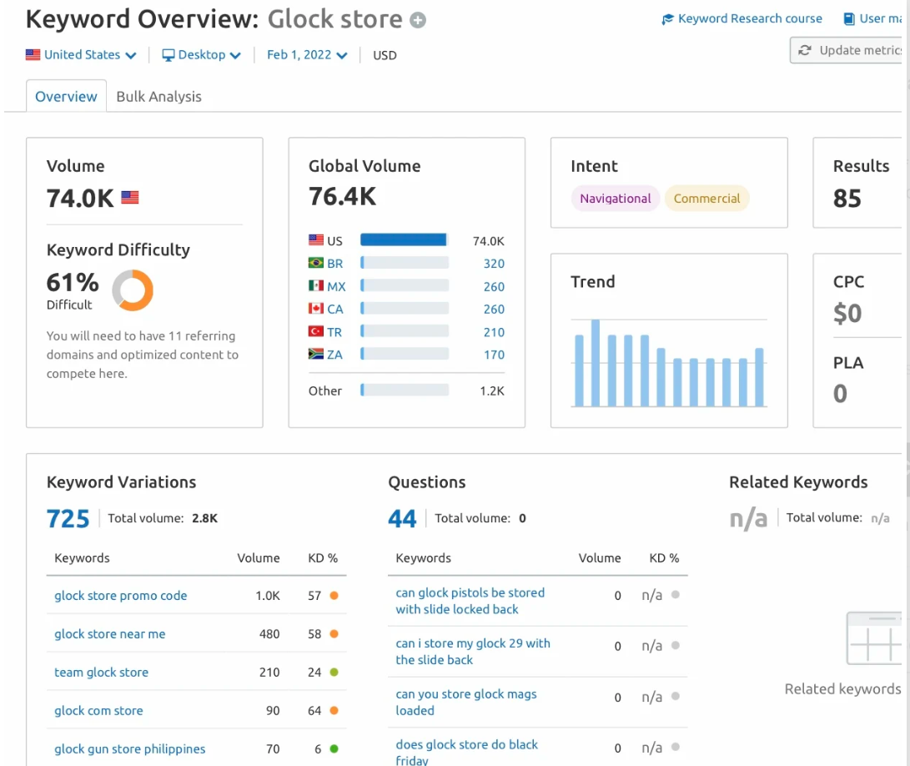Click the 210 volume value for Turkey
Image resolution: width=910 pixels, height=766 pixels.
click(494, 332)
